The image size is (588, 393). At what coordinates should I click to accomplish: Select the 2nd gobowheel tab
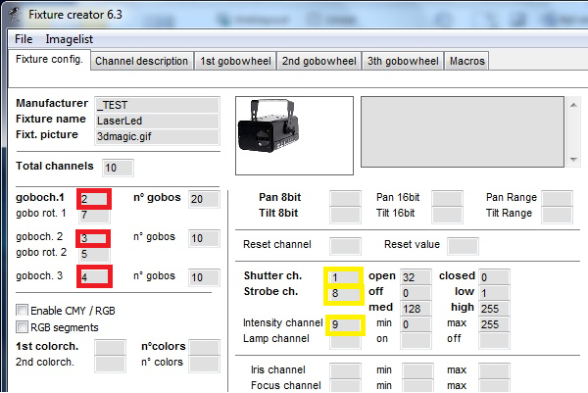tap(318, 61)
